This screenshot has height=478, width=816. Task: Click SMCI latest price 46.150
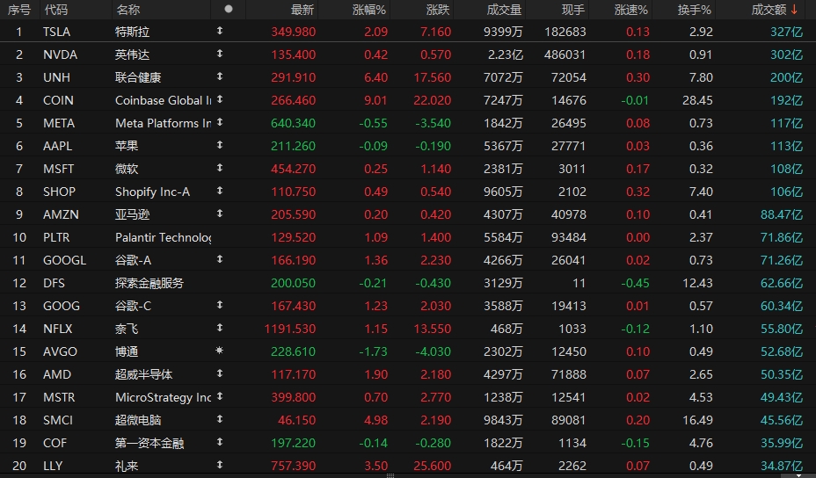tap(296, 420)
